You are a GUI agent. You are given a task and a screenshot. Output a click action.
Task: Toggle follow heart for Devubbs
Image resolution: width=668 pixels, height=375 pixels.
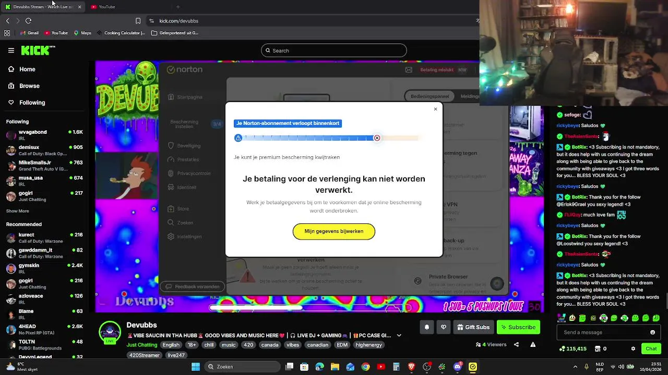[444, 327]
